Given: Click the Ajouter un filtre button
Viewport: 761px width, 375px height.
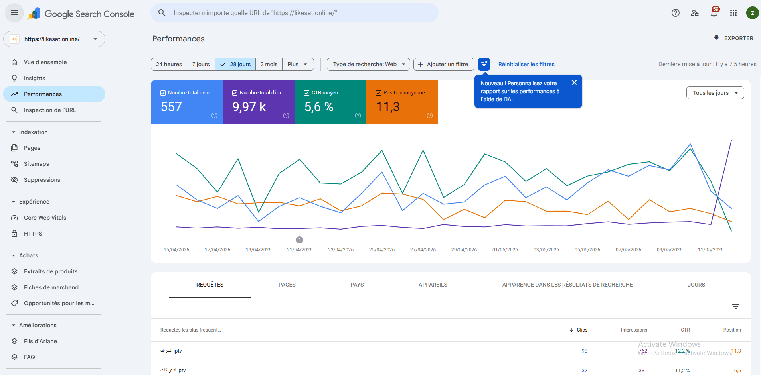Looking at the screenshot, I should [444, 64].
